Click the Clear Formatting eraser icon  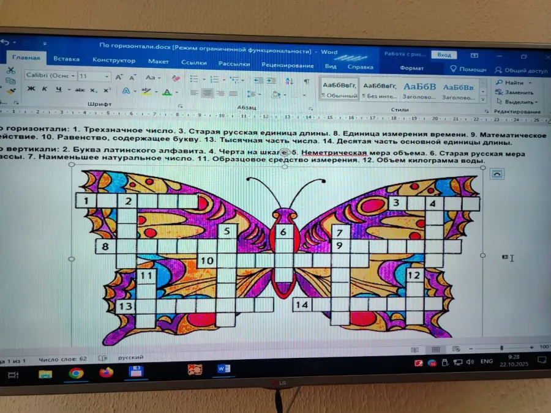176,78
